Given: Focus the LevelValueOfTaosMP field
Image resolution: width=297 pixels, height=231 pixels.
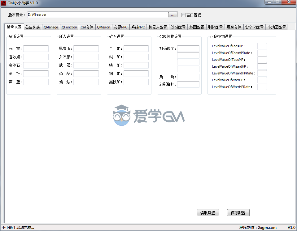Looking at the screenshot, I should coord(262,60).
